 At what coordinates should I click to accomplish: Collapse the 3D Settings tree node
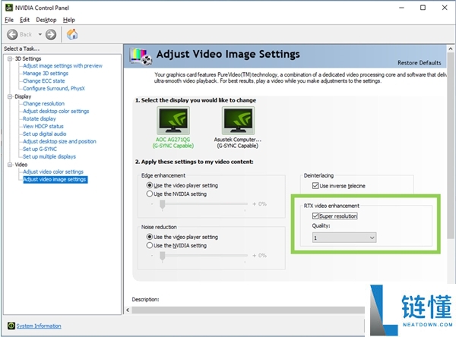(x=10, y=58)
